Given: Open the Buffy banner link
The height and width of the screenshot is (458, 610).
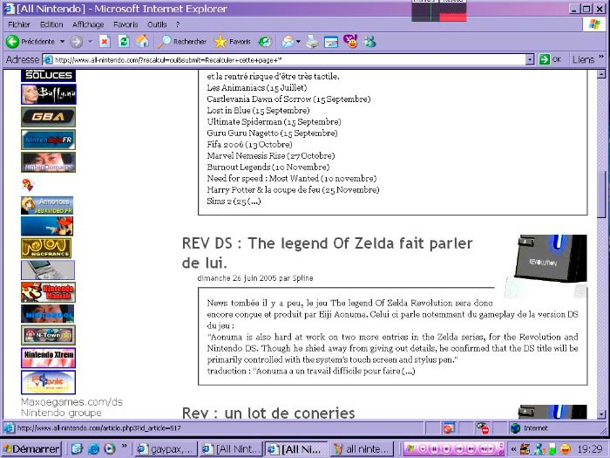Looking at the screenshot, I should [x=49, y=94].
